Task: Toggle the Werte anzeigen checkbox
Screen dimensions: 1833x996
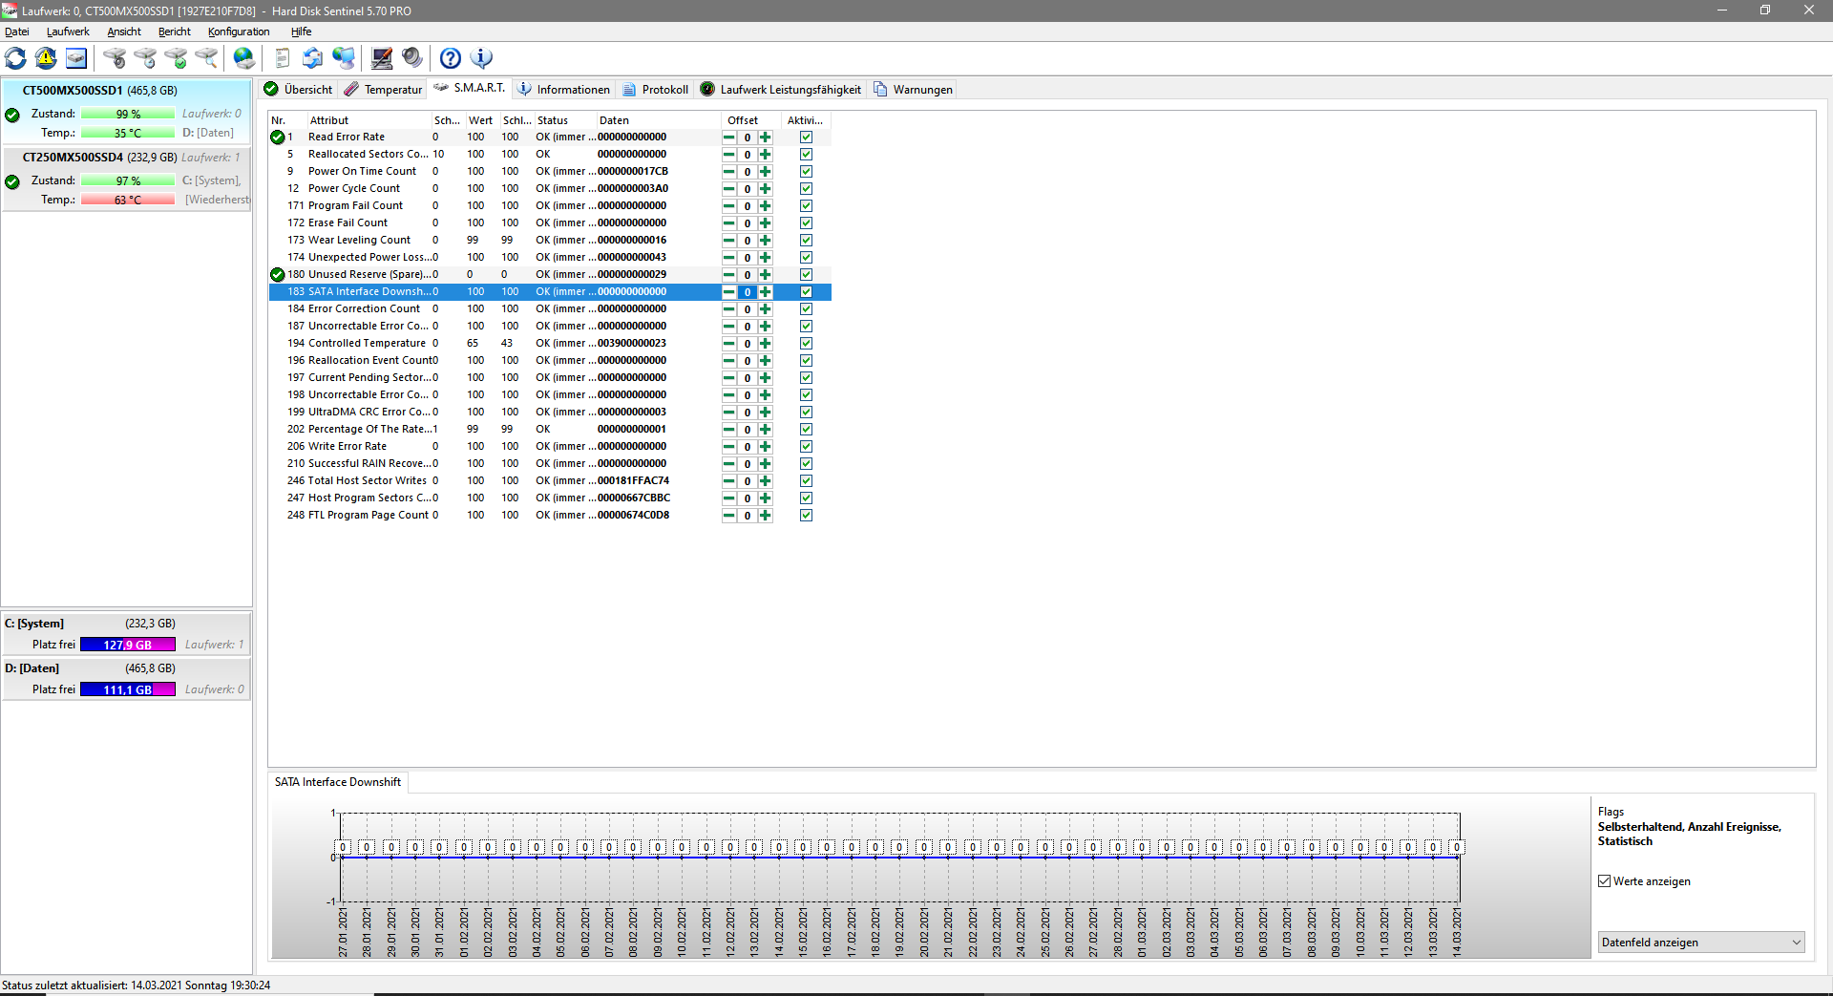Action: point(1605,881)
